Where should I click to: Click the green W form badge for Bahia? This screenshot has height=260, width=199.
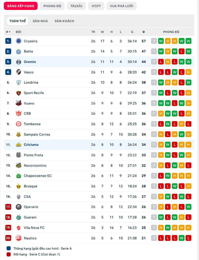pos(161,51)
